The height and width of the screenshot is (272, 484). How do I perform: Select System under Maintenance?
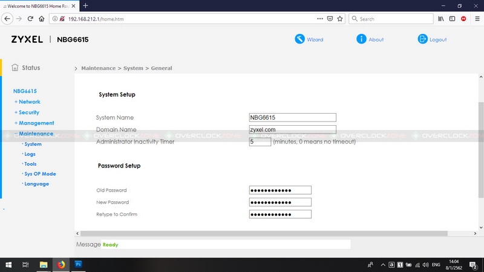coord(33,144)
